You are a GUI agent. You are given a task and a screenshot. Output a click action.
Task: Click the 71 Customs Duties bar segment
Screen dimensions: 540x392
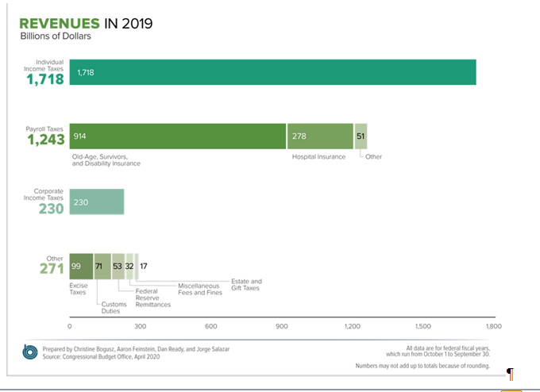tap(102, 267)
